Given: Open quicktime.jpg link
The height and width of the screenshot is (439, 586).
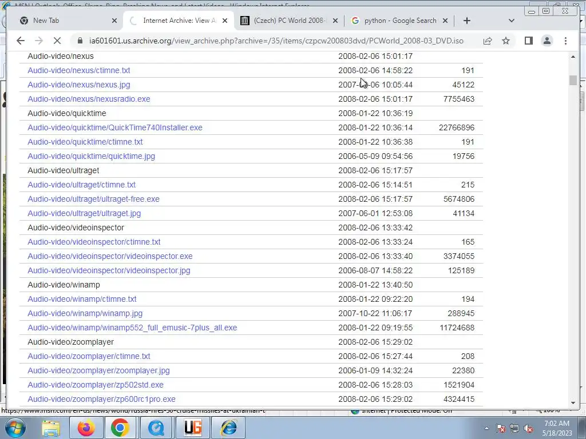Looking at the screenshot, I should 91,156.
